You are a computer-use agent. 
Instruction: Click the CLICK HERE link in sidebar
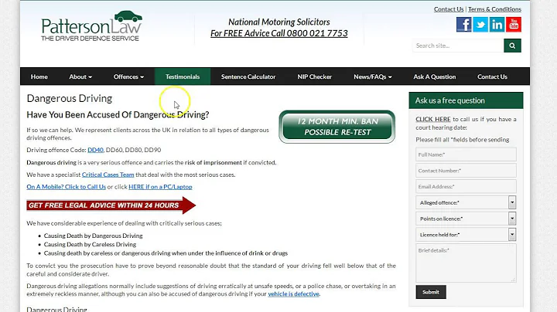tap(433, 120)
